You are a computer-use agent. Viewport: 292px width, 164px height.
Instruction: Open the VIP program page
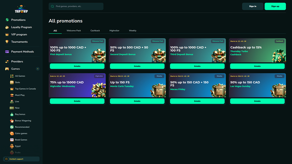coord(19,34)
